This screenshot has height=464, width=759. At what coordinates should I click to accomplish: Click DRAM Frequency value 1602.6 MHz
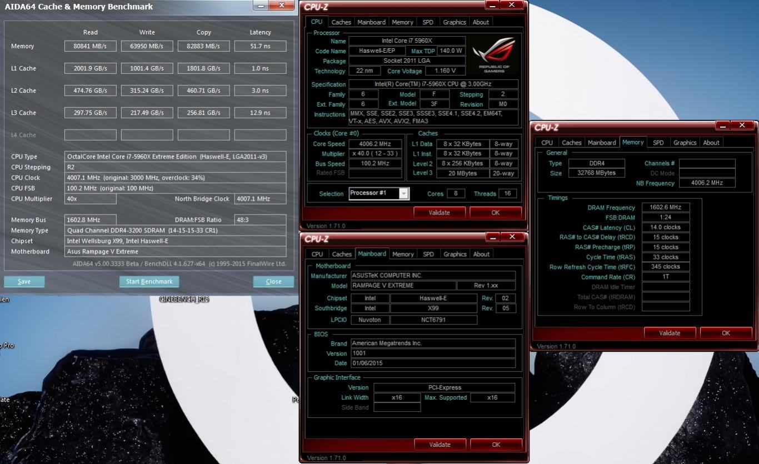(666, 207)
